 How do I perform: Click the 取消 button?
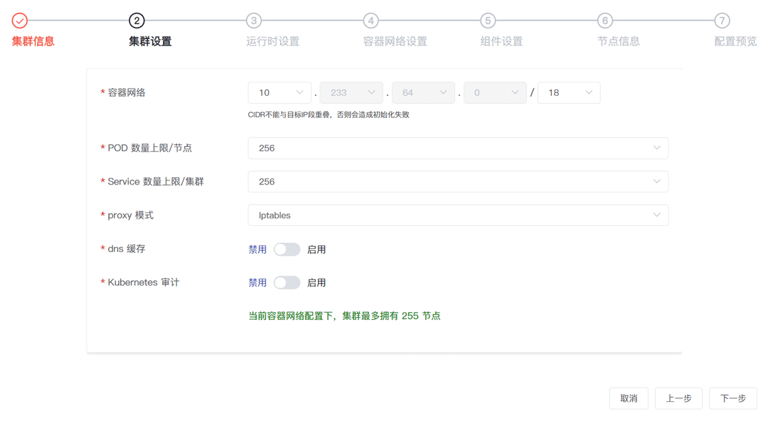629,398
